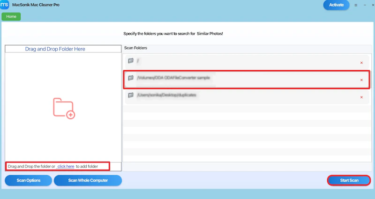375x199 pixels.
Task: Go to the Home tab
Action: pos(11,16)
